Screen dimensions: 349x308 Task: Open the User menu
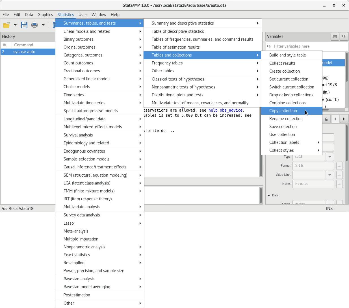pyautogui.click(x=83, y=15)
